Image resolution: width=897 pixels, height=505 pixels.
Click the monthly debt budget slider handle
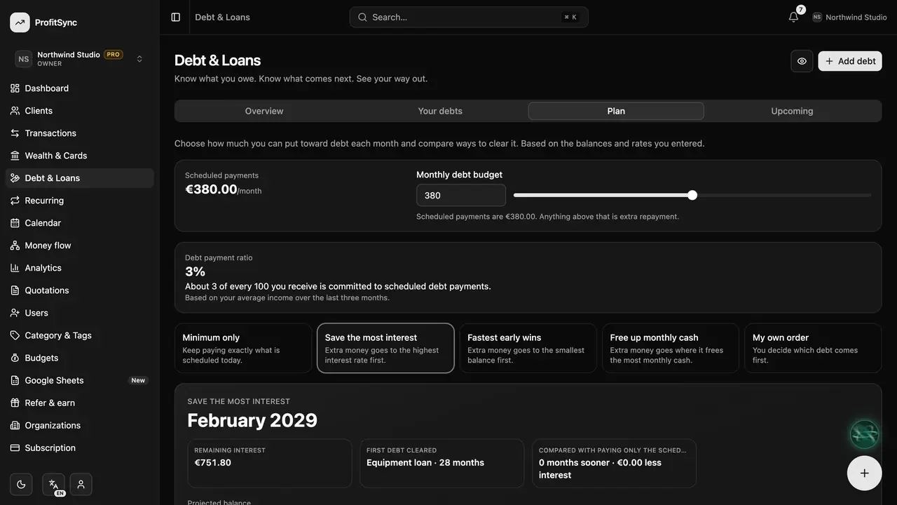pos(692,195)
